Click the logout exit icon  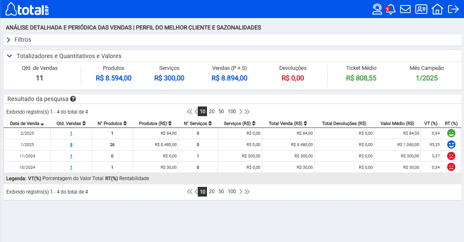[453, 9]
